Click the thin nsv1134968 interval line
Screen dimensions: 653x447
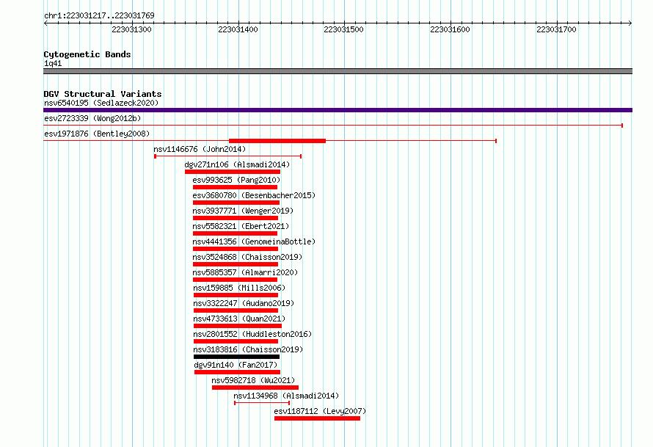click(262, 403)
